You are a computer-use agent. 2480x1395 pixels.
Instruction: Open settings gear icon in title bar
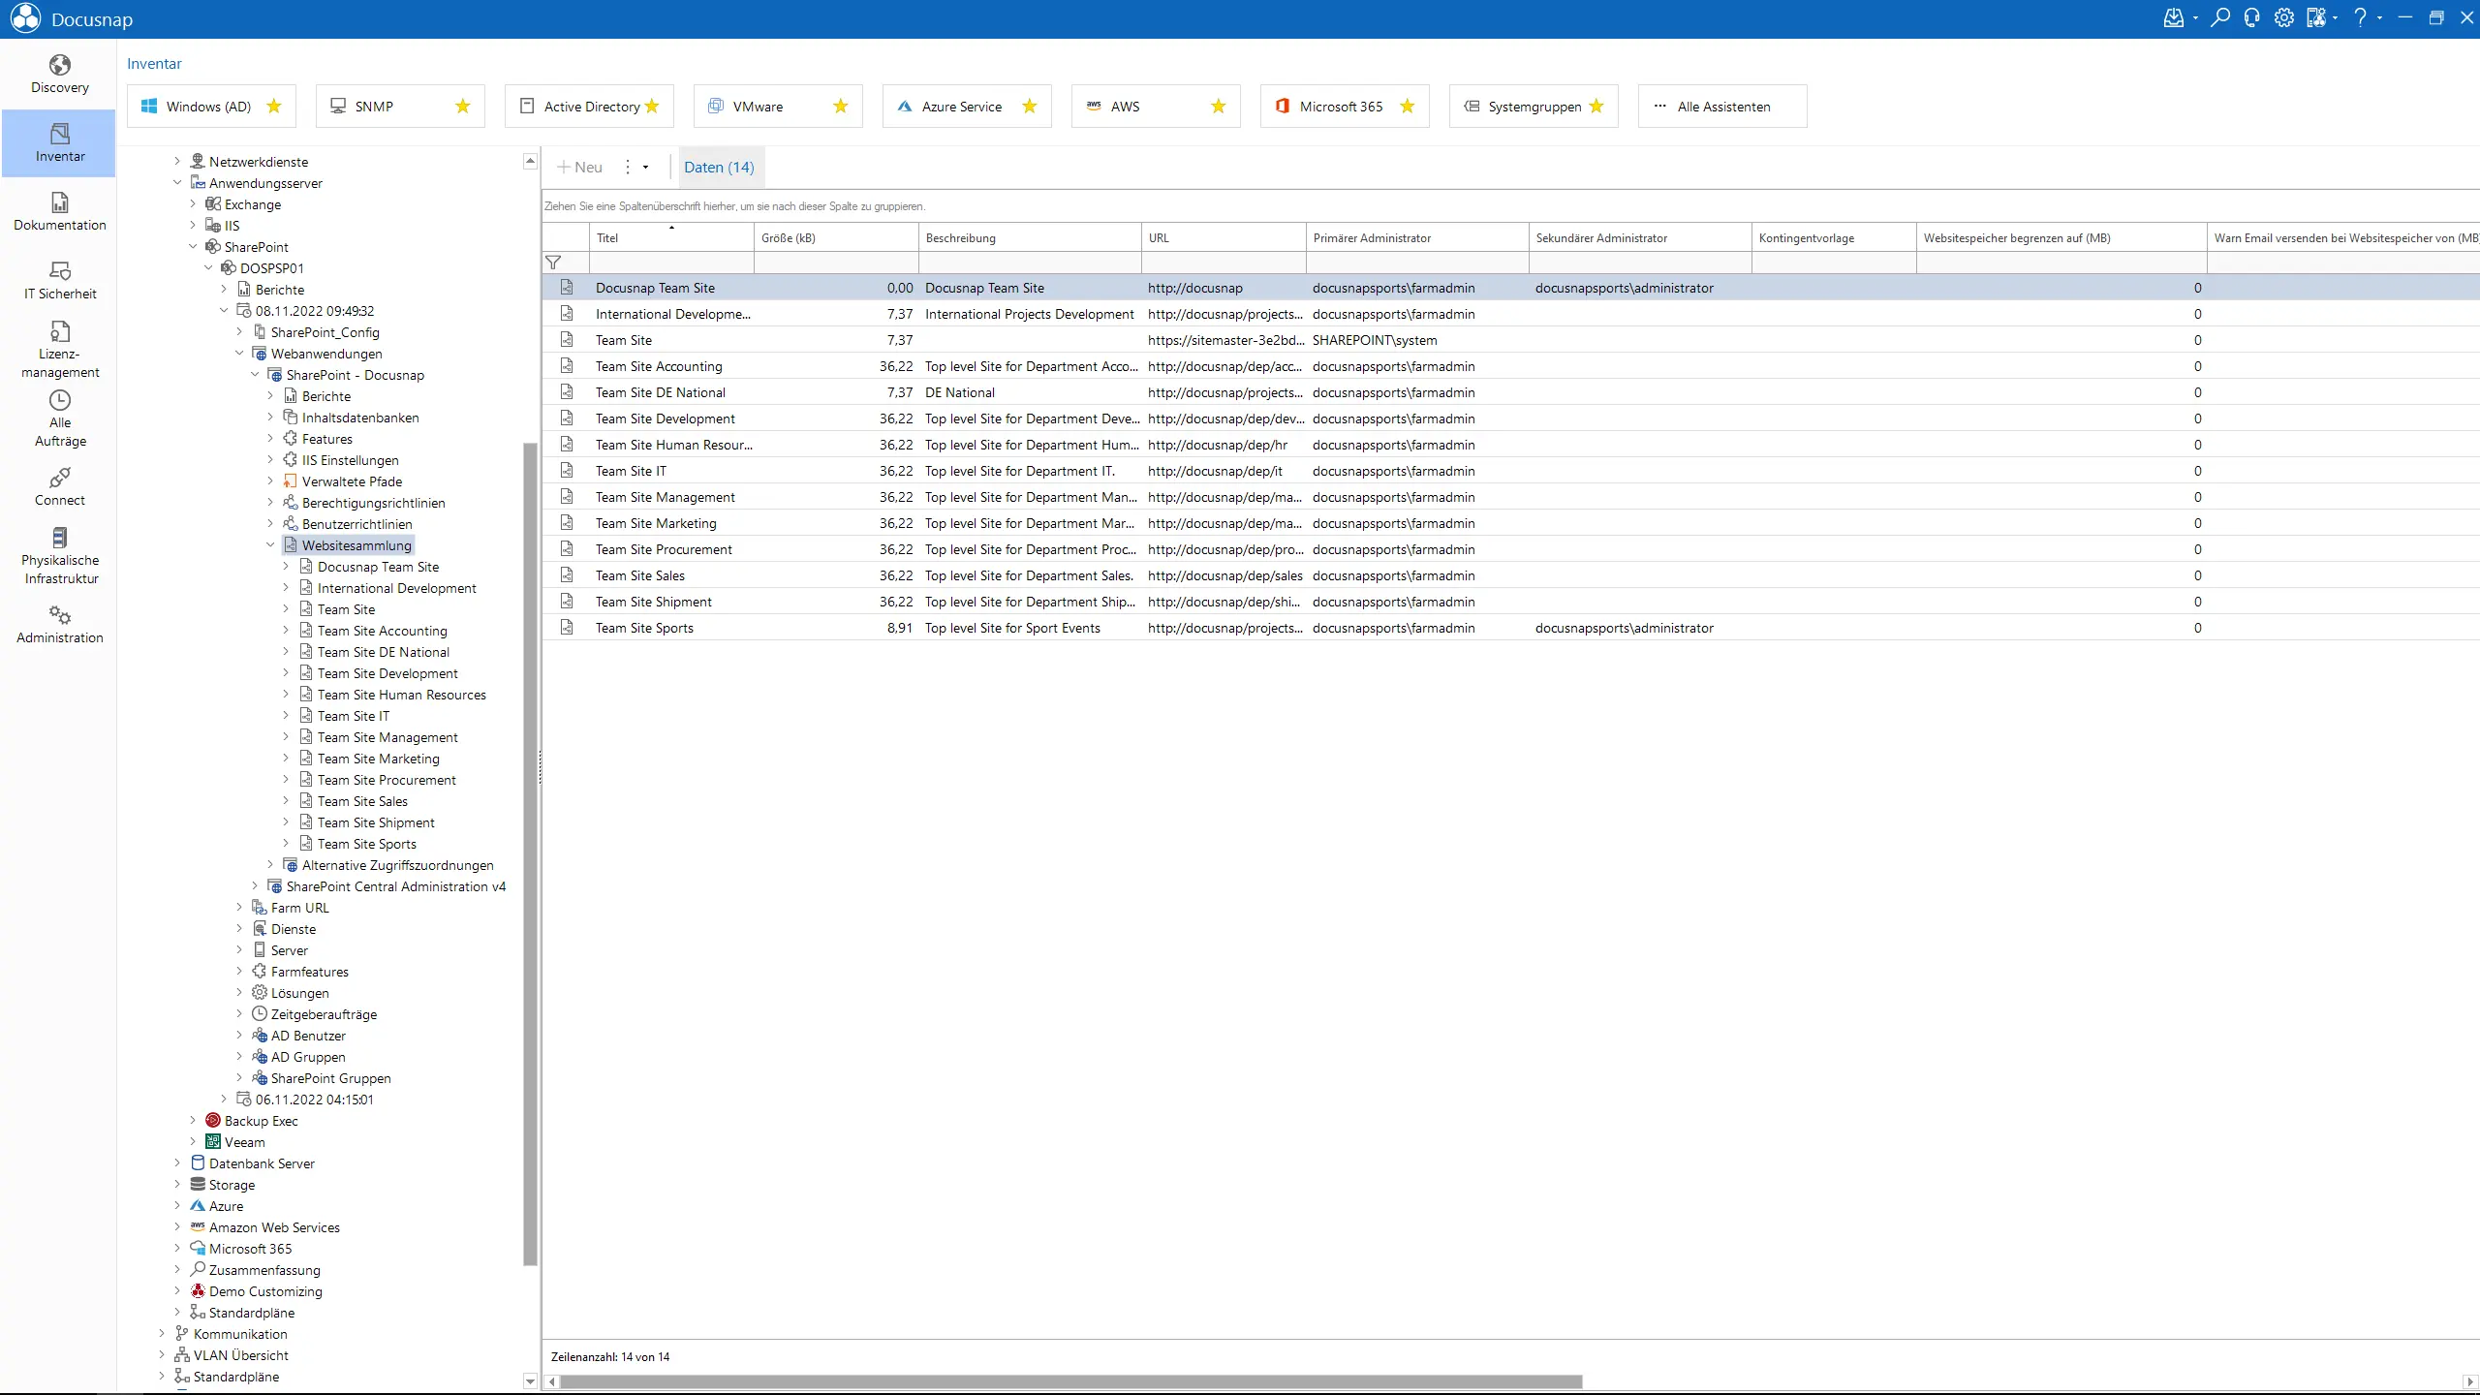(x=2284, y=18)
